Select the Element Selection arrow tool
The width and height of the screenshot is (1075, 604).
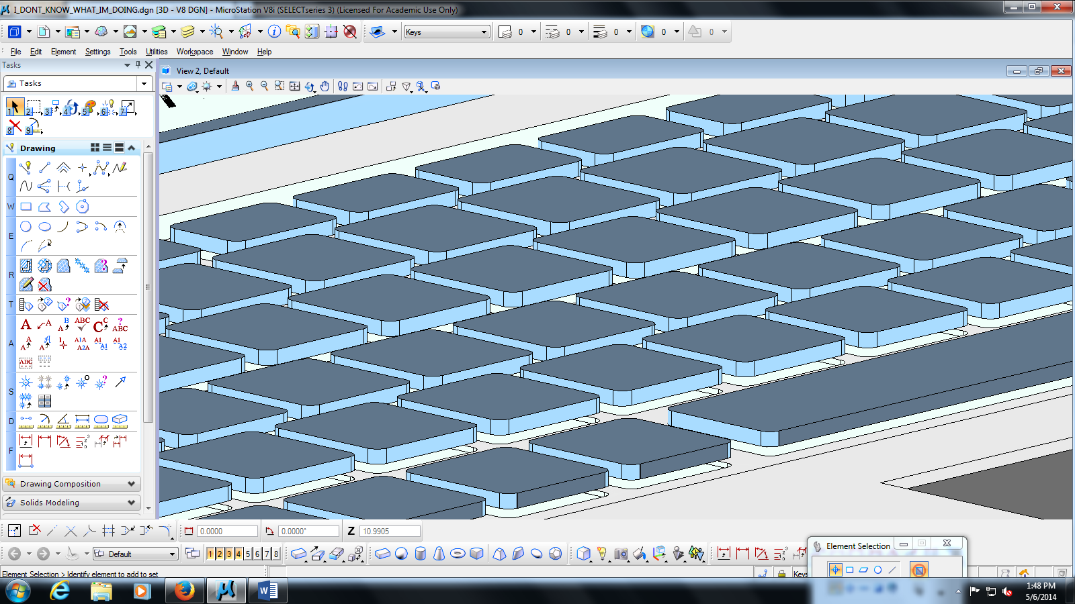click(x=14, y=107)
